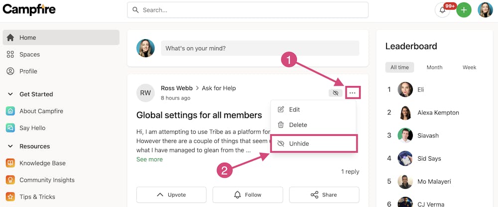Viewport: 498px width, 207px height.
Task: Open the Say Hello space
Action: click(x=32, y=128)
